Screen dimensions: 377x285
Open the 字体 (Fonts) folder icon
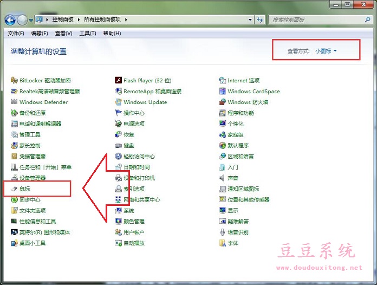pos(223,243)
